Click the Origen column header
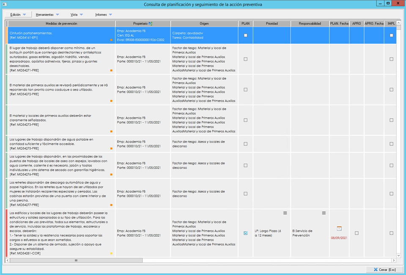 204,24
